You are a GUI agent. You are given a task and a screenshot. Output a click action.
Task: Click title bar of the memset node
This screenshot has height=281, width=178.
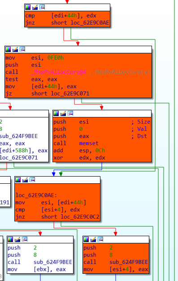pyautogui.click(x=102, y=114)
